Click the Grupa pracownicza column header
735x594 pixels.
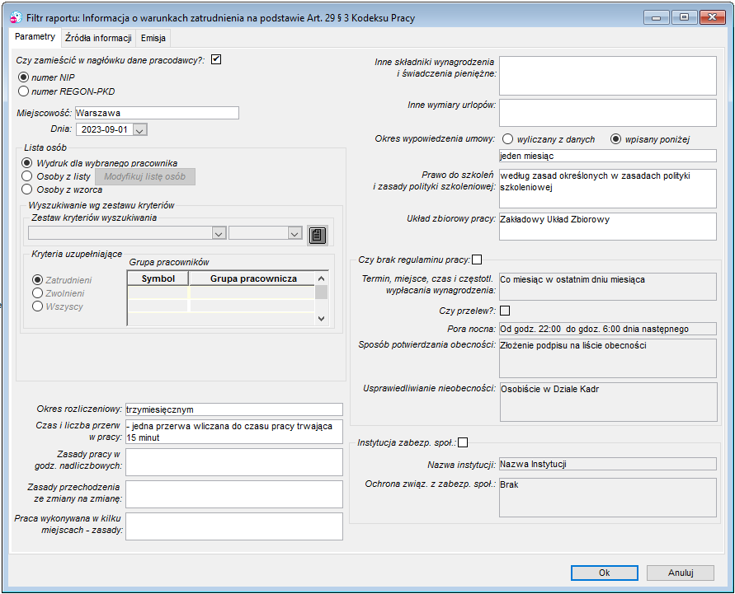(x=253, y=278)
